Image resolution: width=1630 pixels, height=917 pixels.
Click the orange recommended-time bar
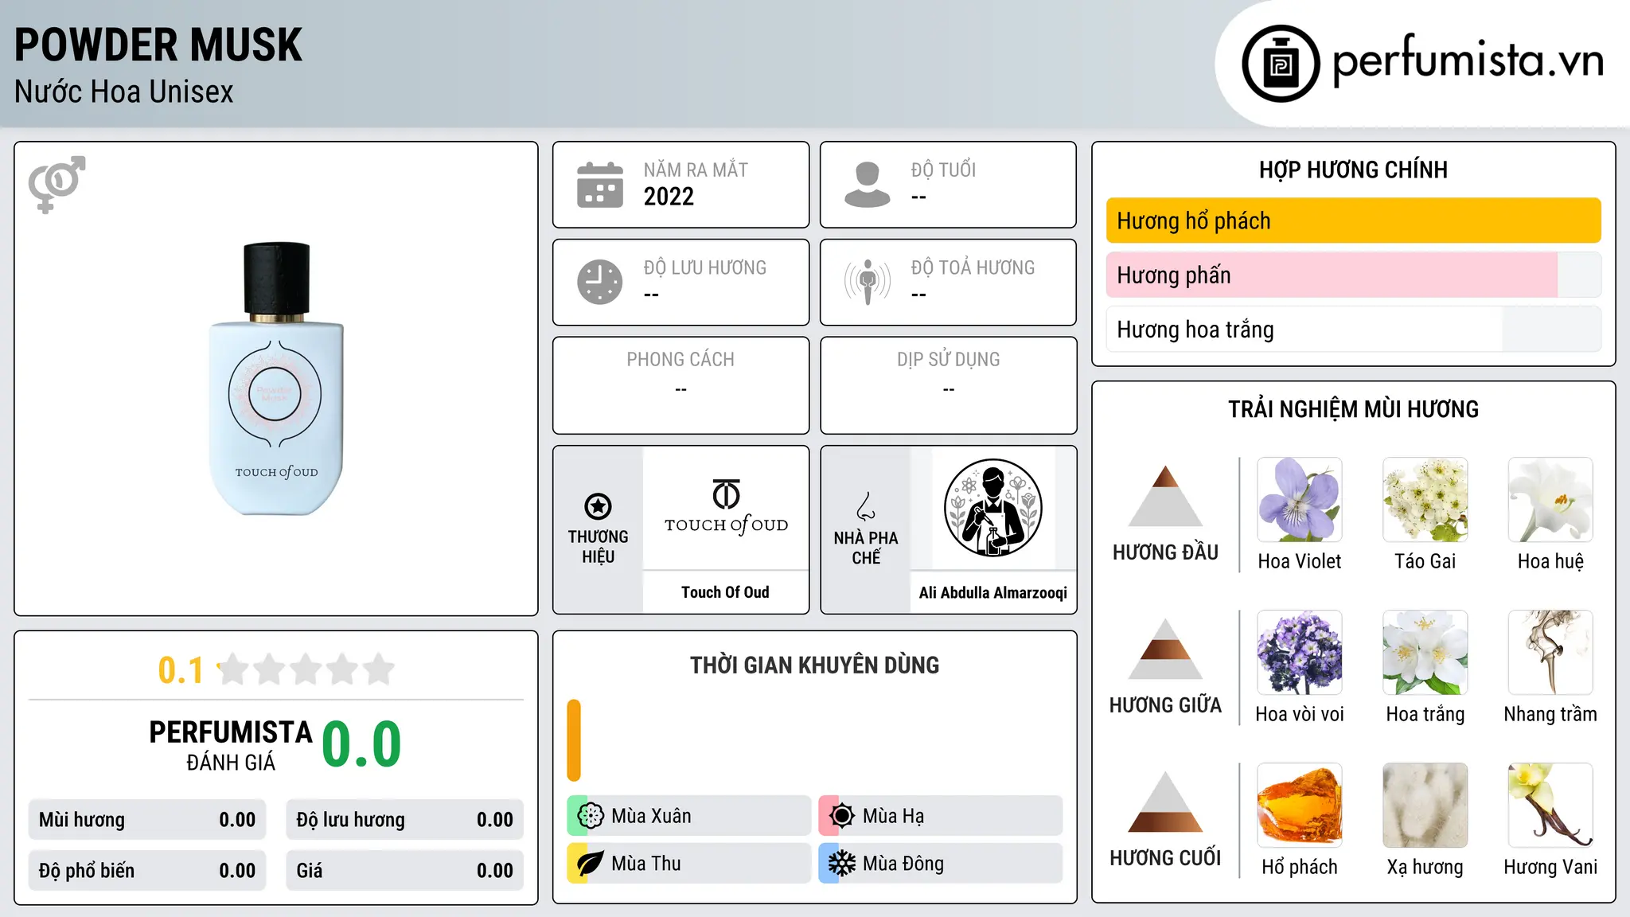coord(574,740)
